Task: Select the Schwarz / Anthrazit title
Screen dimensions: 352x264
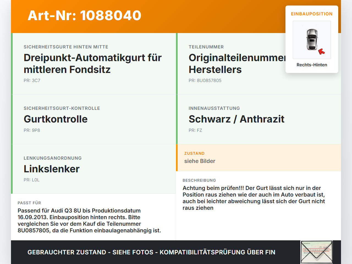Action: (x=237, y=119)
